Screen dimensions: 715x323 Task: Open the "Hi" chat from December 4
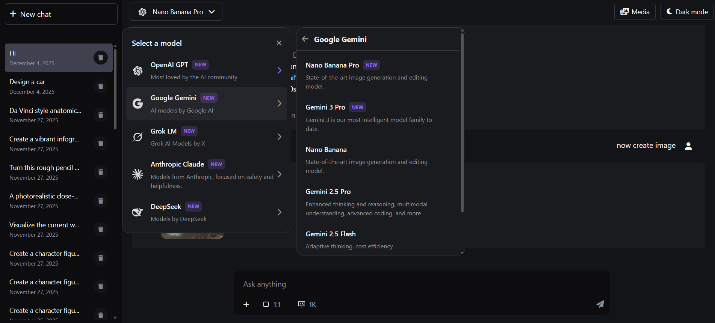coord(59,58)
